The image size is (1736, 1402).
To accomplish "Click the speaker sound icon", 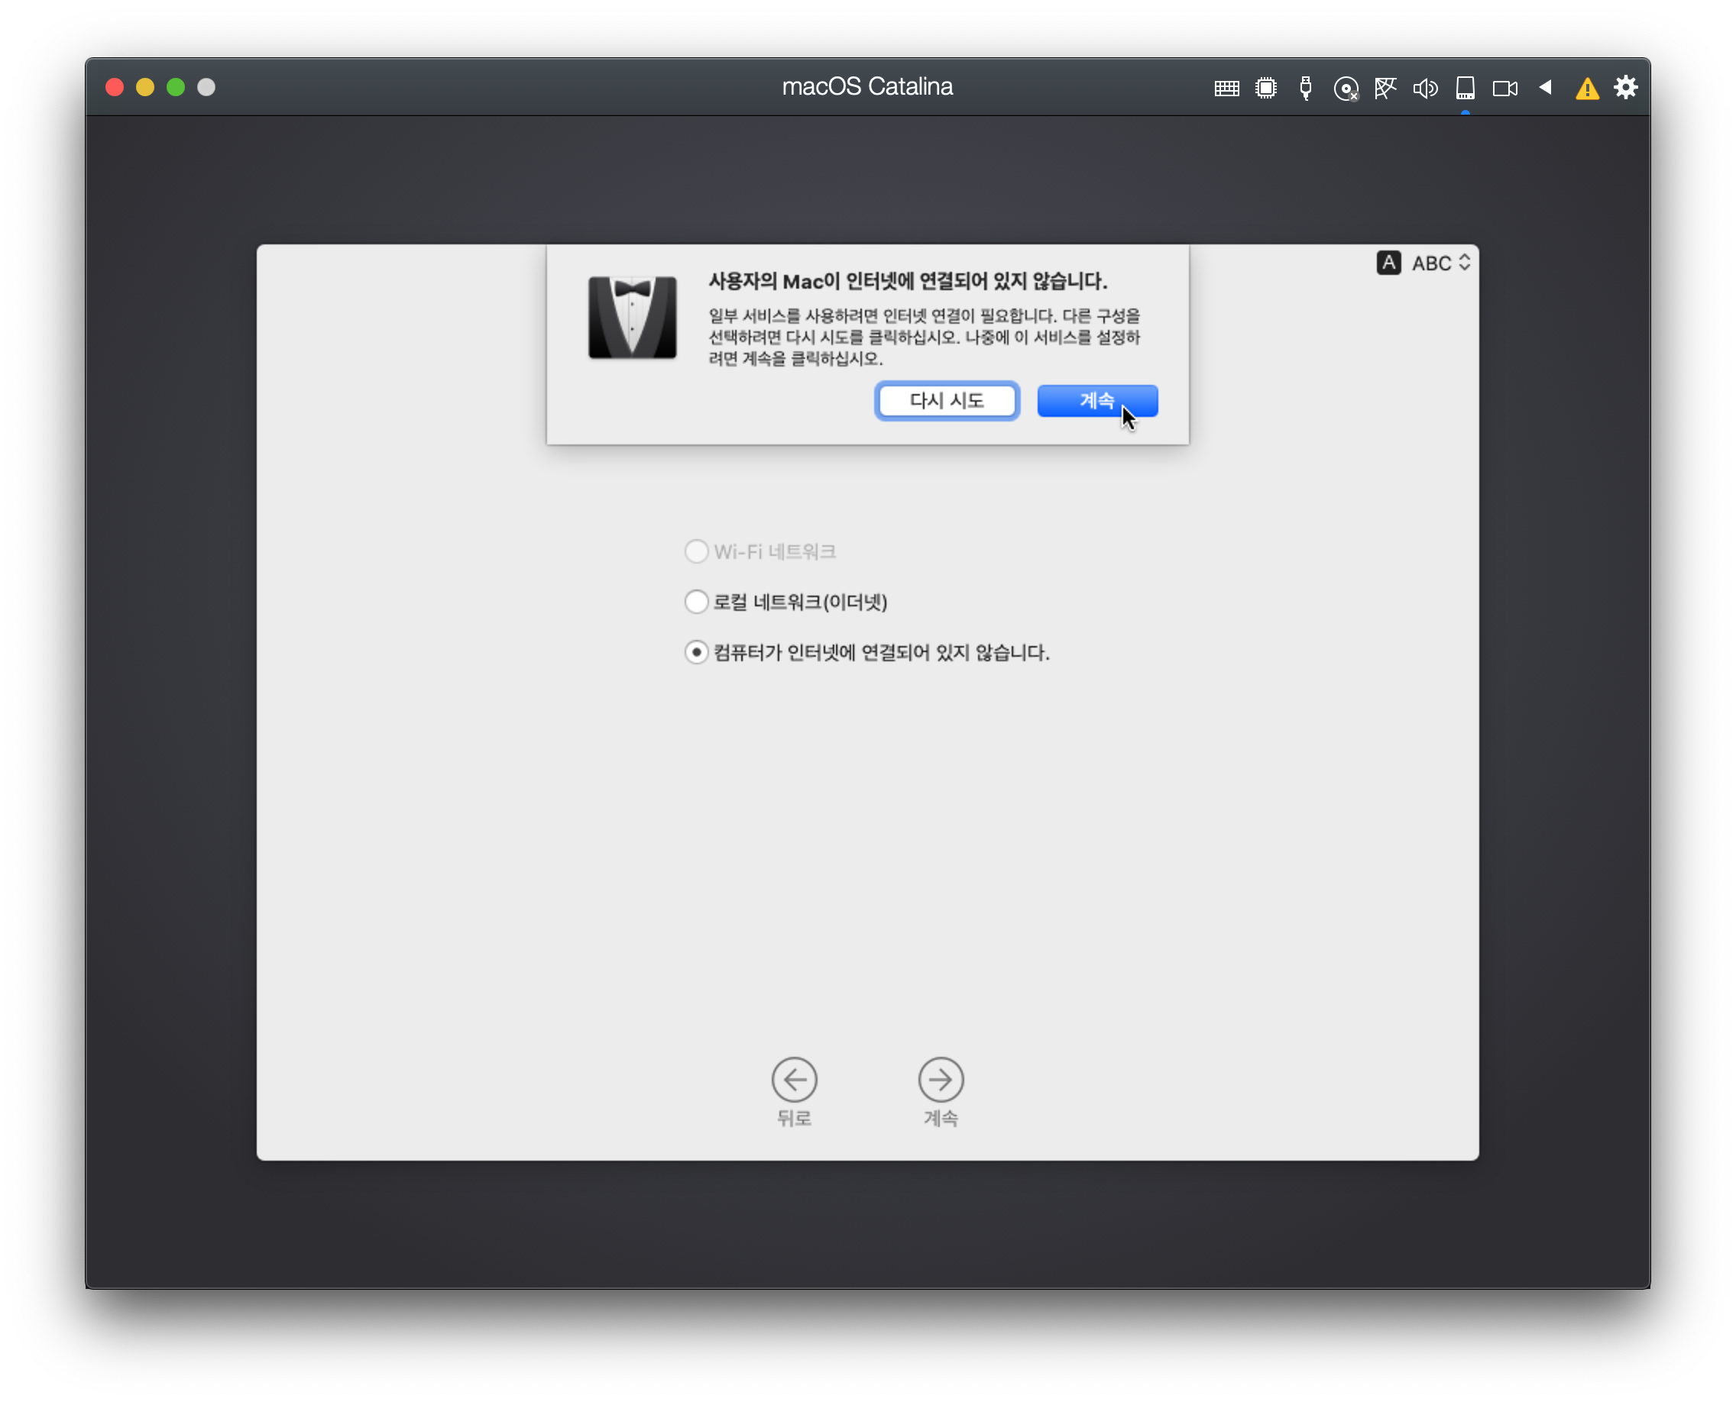I will tap(1425, 88).
